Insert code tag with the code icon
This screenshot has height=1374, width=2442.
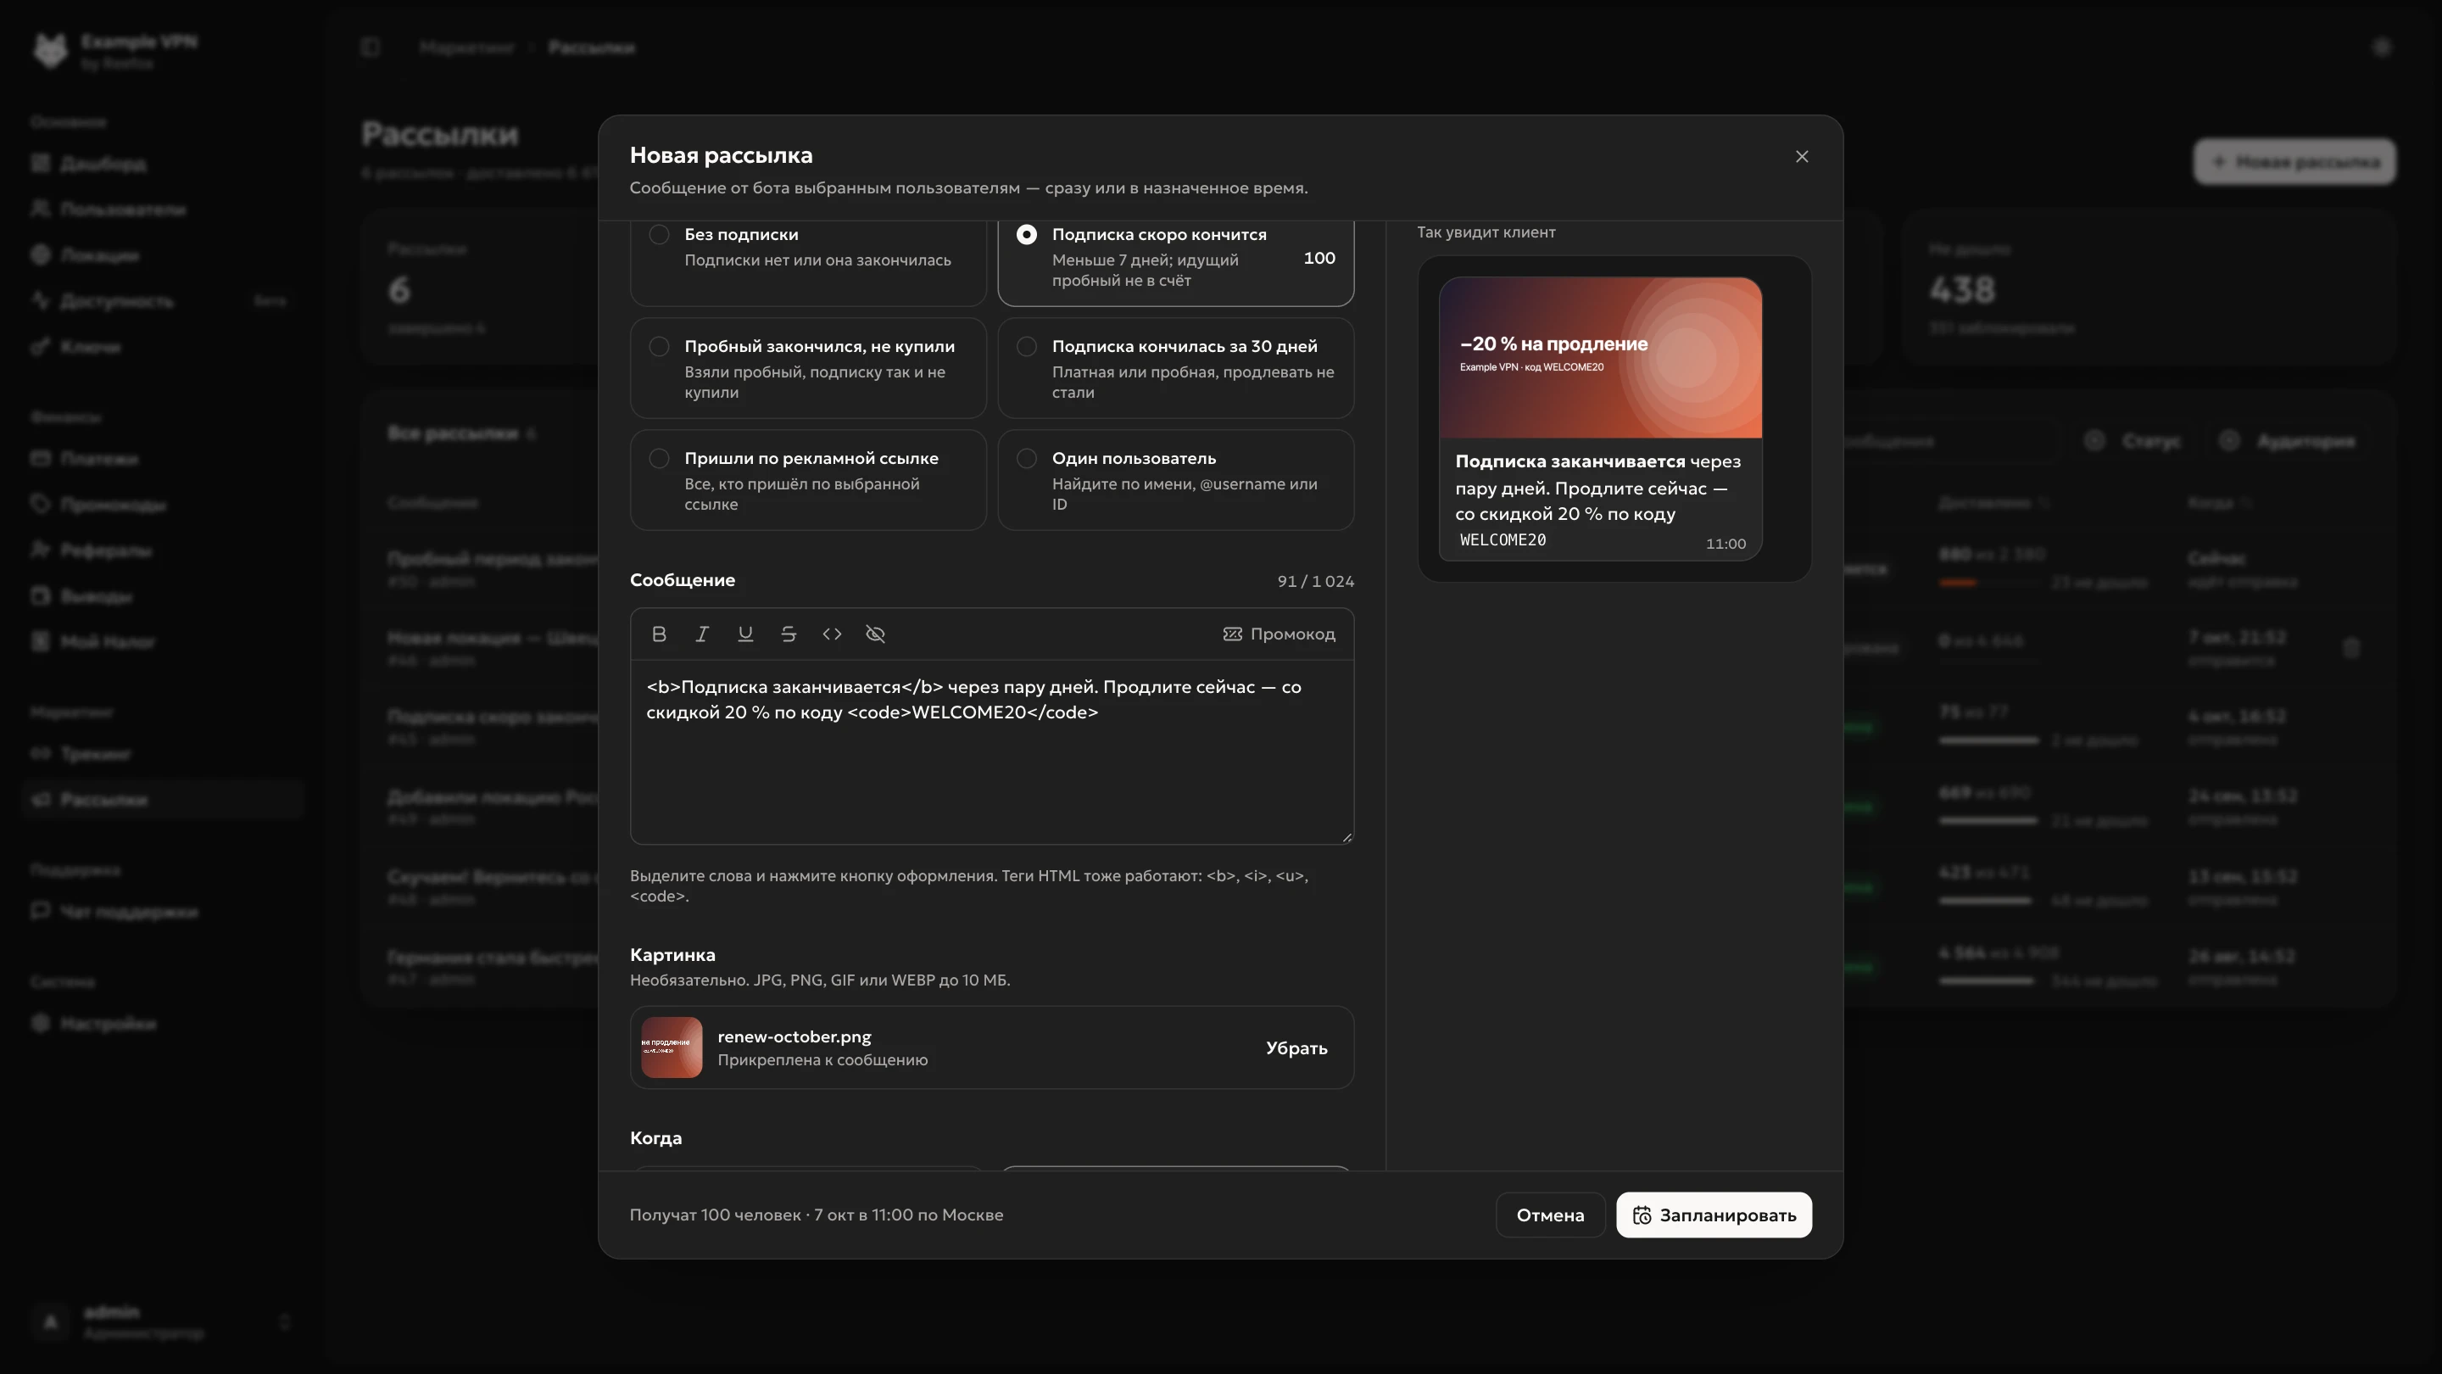(x=833, y=634)
